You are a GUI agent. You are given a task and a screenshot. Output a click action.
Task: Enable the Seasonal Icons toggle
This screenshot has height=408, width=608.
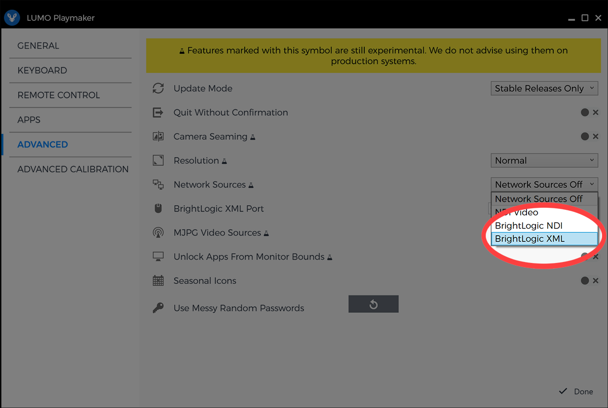tap(589, 281)
